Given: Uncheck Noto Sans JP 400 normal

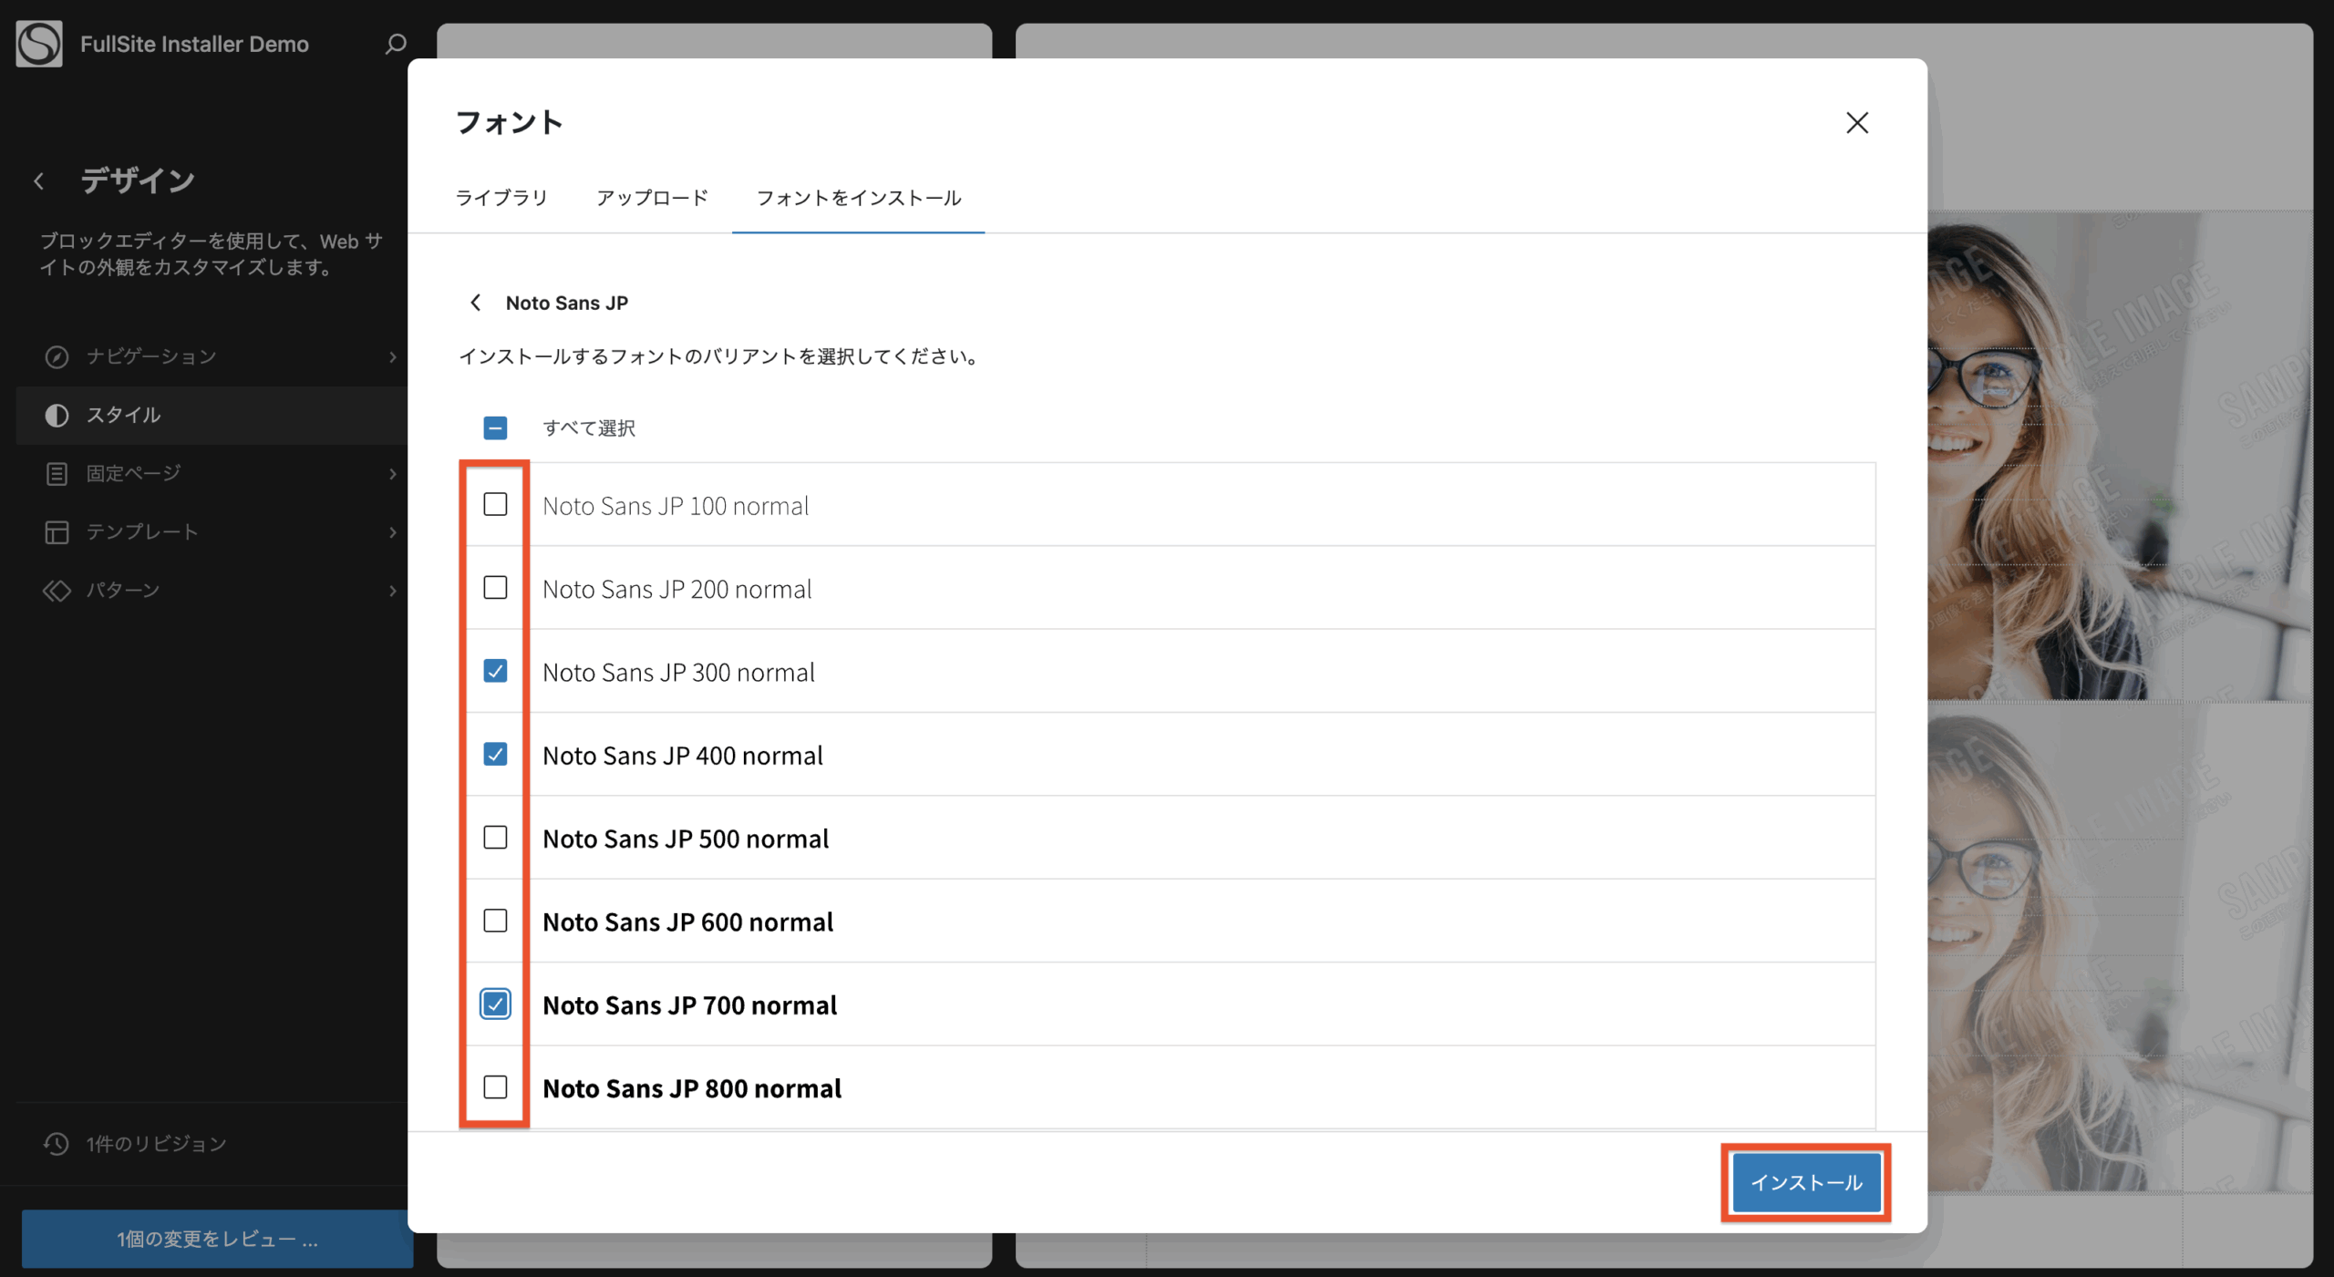Looking at the screenshot, I should coord(495,754).
